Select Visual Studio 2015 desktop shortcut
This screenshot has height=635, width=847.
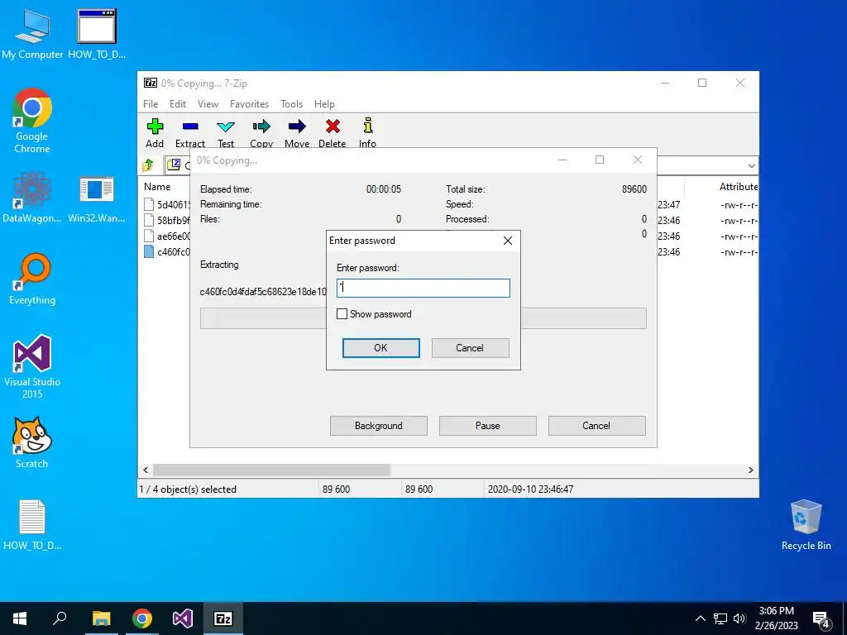tap(32, 367)
